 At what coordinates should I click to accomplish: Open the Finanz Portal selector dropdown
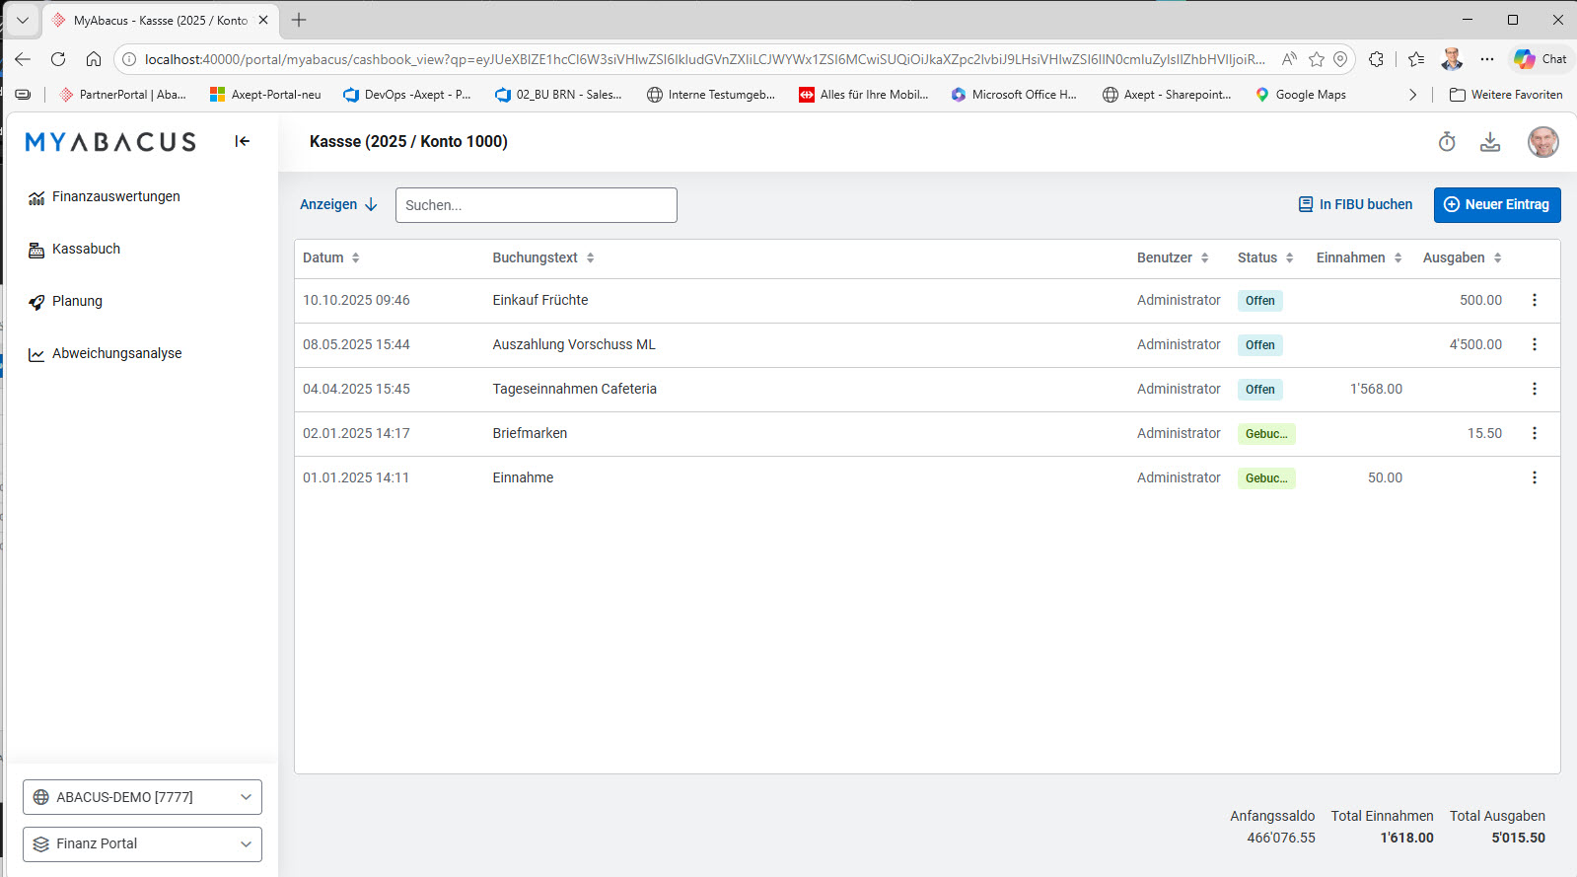[x=142, y=844]
